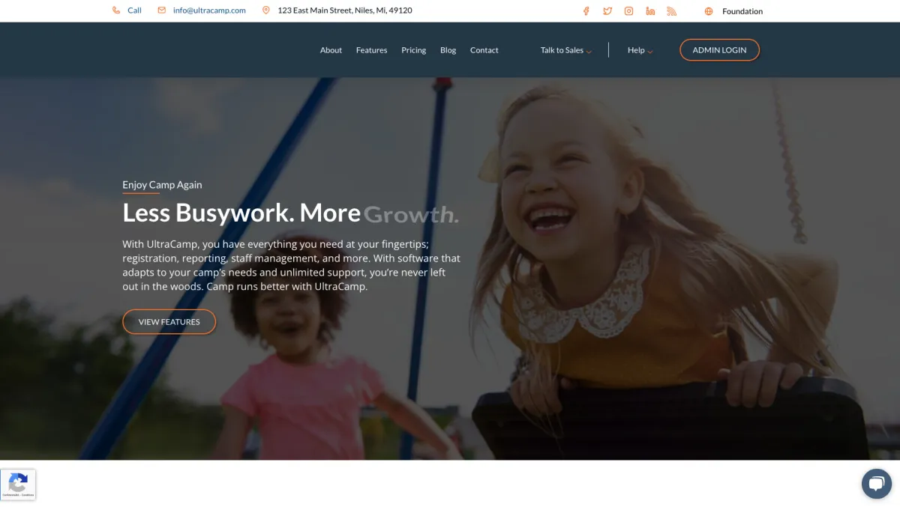Click the globe icon beside Foundation

coord(709,11)
